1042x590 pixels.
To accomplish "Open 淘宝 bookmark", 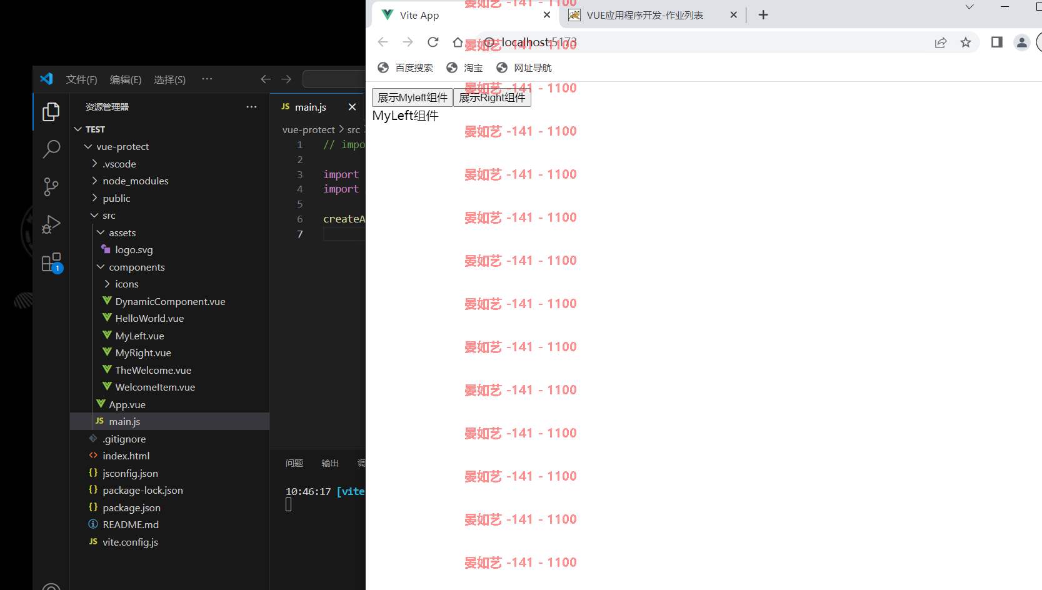I will point(464,67).
